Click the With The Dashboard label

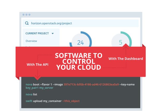126,59
